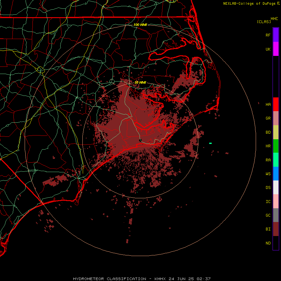281x281 pixels.
Task: Click the HR dark green legend swatch
Action: [x=276, y=146]
